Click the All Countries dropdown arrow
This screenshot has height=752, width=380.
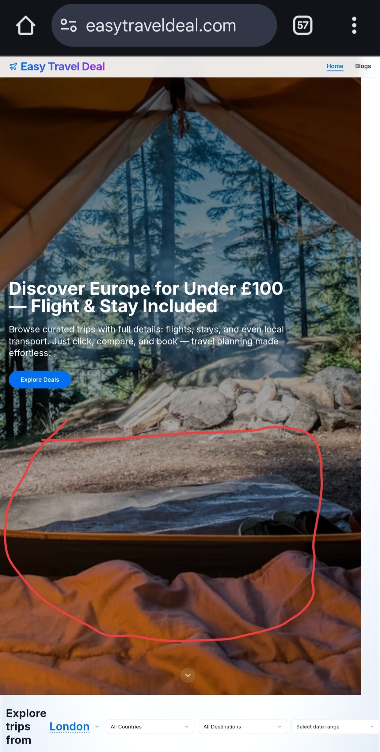pos(186,727)
